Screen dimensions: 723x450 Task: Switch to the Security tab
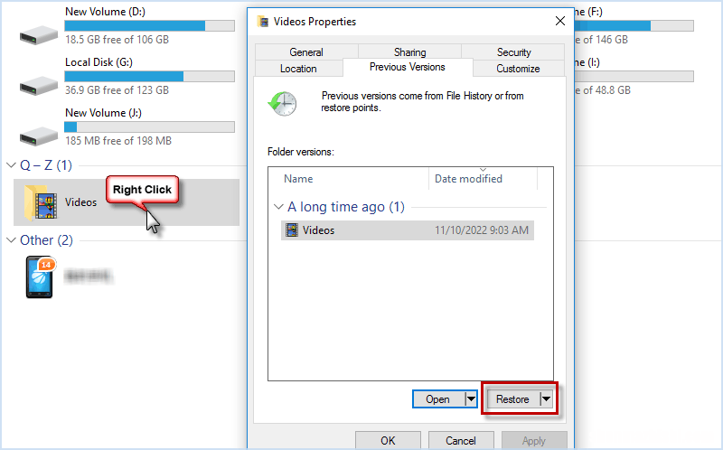513,52
